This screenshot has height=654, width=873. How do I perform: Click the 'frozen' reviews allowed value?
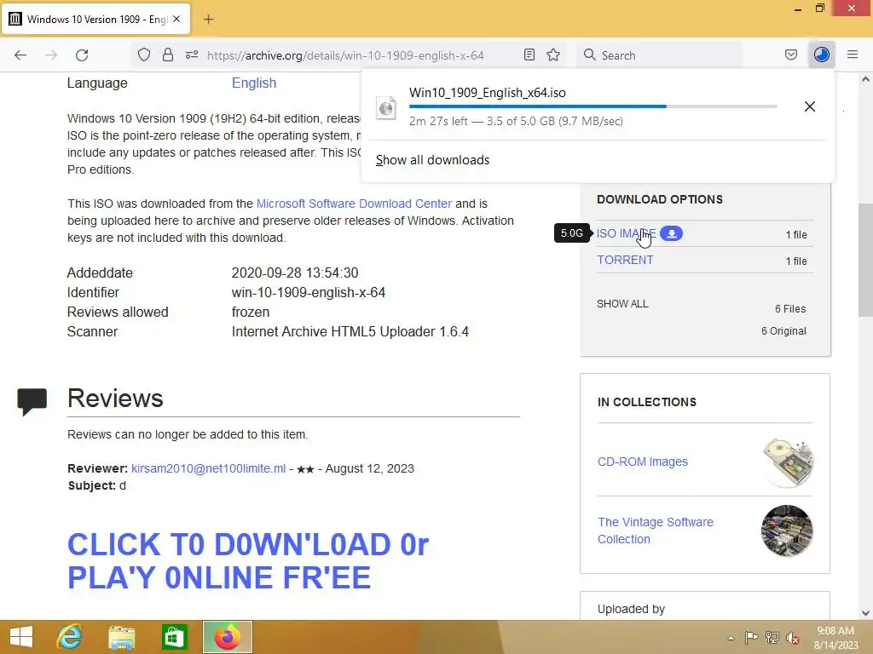point(251,312)
